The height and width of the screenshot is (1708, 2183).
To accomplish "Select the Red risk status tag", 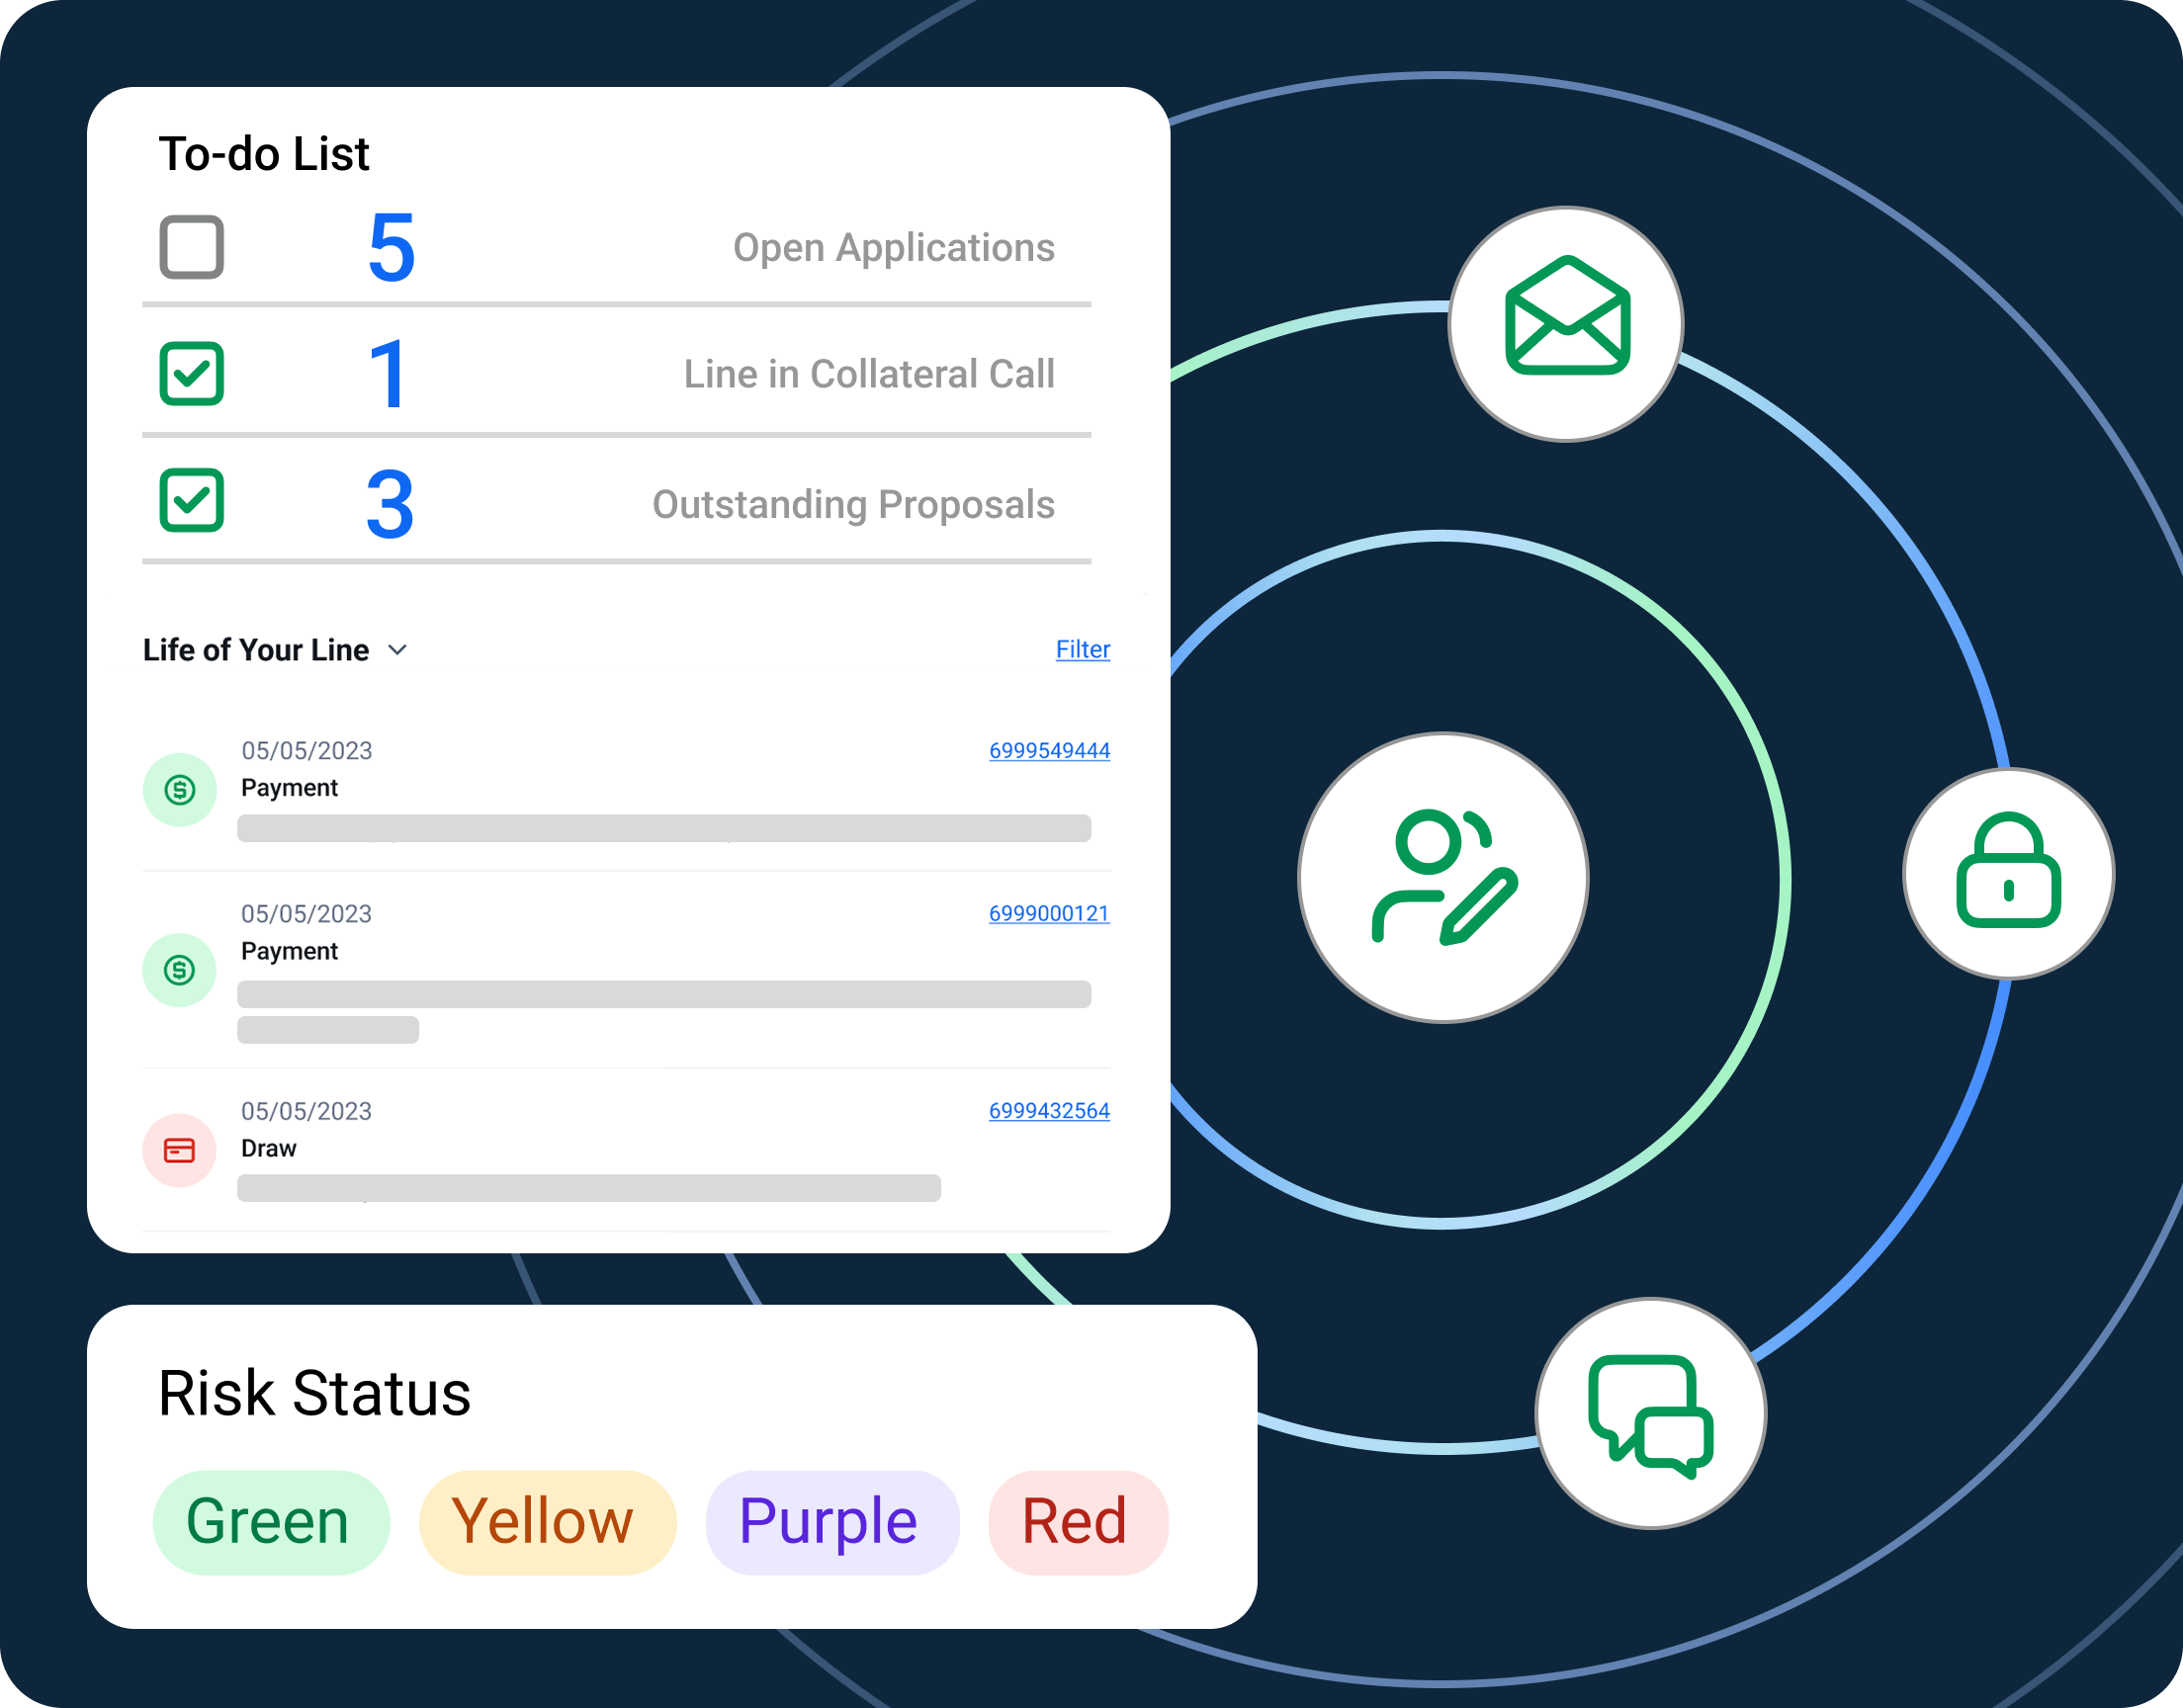I will tap(1078, 1522).
